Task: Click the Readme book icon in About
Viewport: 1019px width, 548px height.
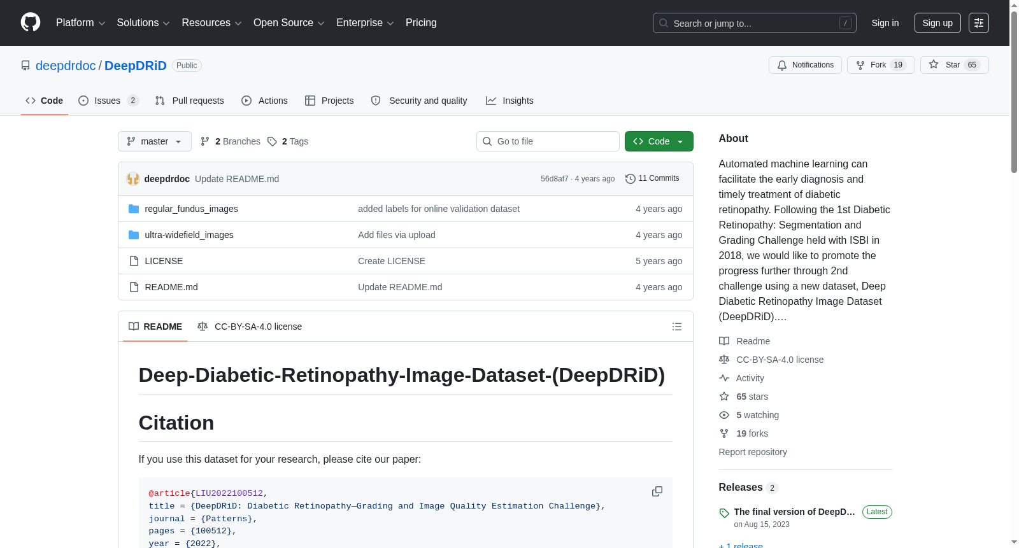Action: coord(724,341)
